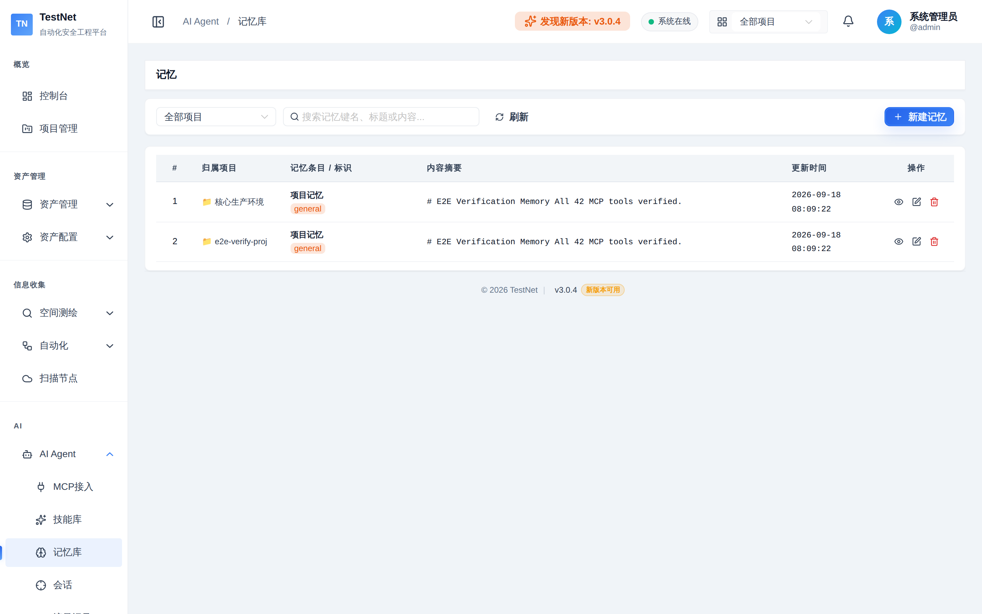This screenshot has width=982, height=614.
Task: Click the v3.0.4 version text in footer
Action: pos(565,290)
